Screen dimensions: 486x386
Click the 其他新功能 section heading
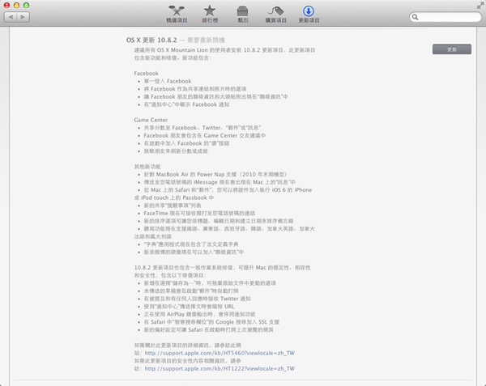147,167
